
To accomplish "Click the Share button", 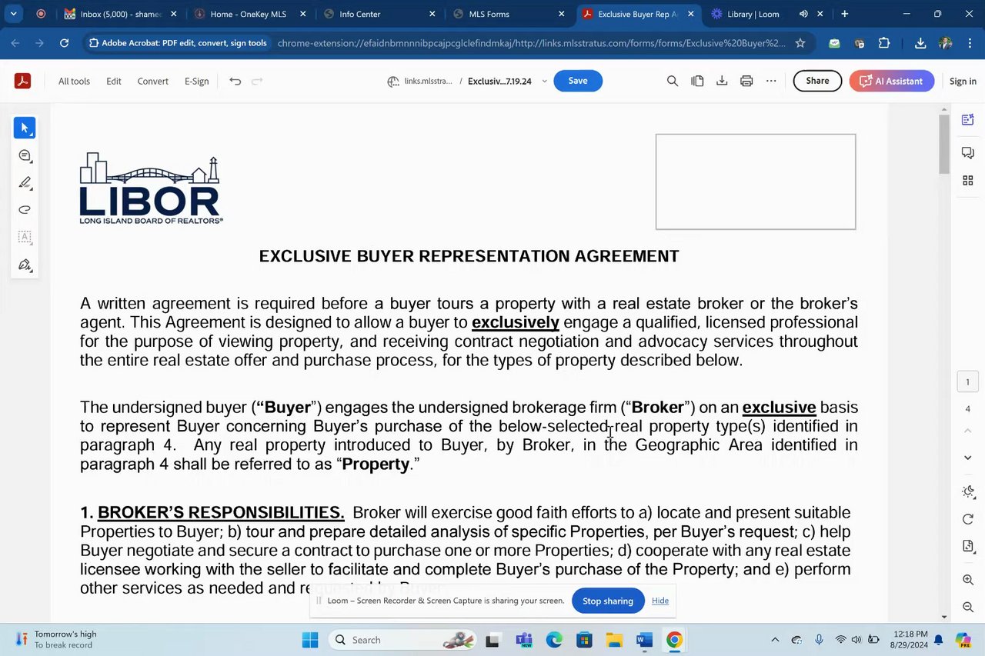I will click(817, 81).
